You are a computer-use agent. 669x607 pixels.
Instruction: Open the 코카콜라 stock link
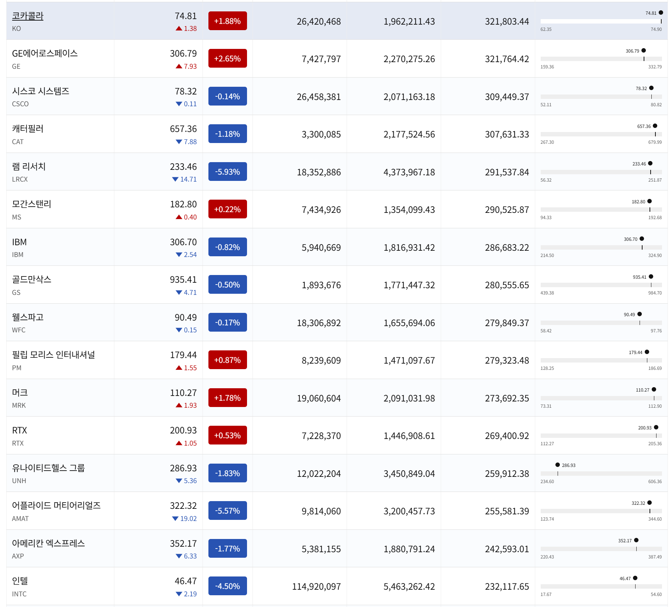[x=28, y=16]
